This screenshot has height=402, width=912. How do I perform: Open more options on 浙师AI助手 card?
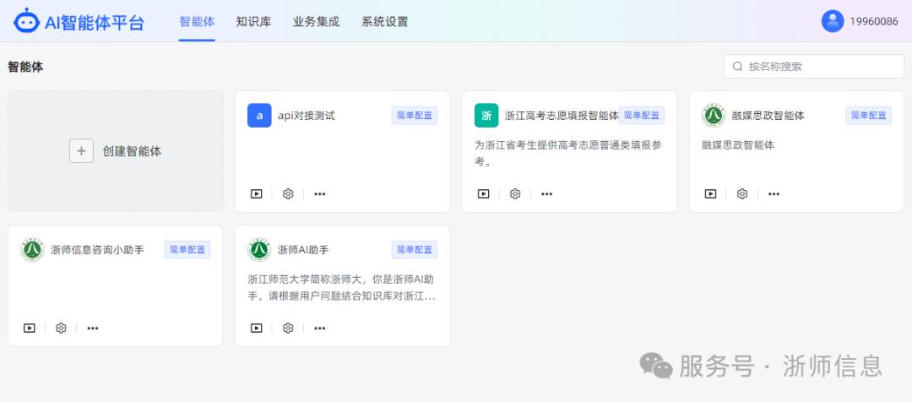pos(320,329)
